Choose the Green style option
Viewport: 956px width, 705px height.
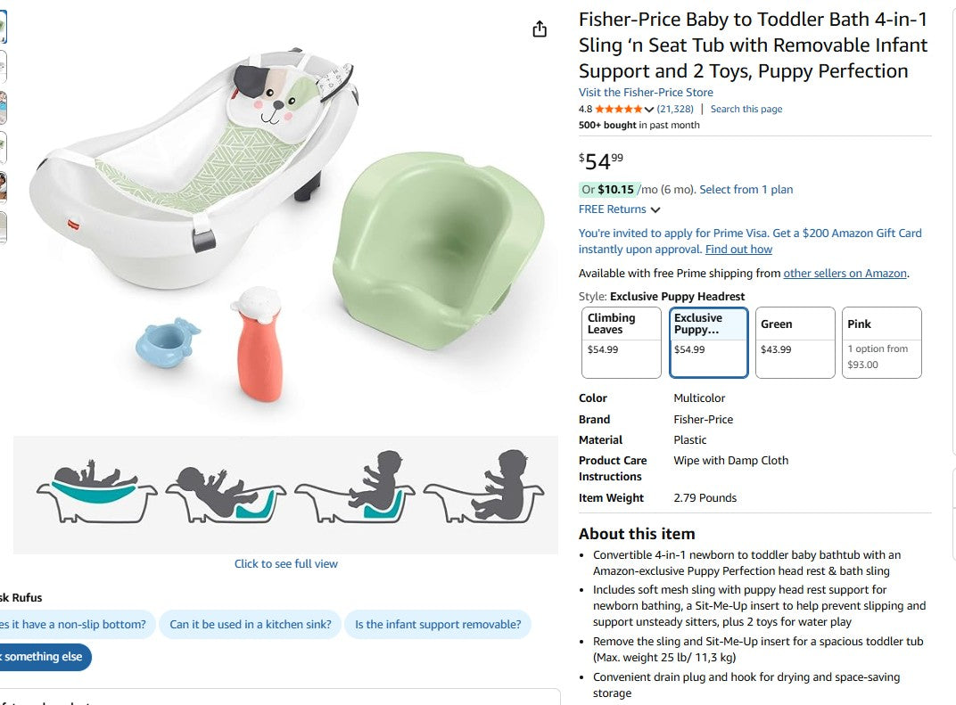point(795,342)
